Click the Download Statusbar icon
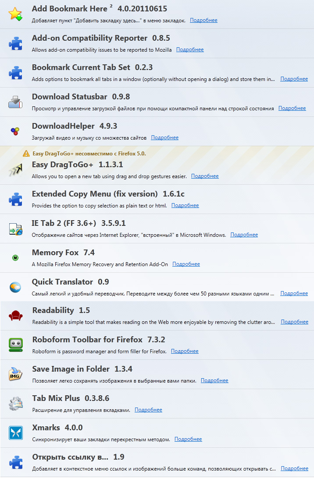Viewport: 314px width, 478px height. (x=15, y=102)
